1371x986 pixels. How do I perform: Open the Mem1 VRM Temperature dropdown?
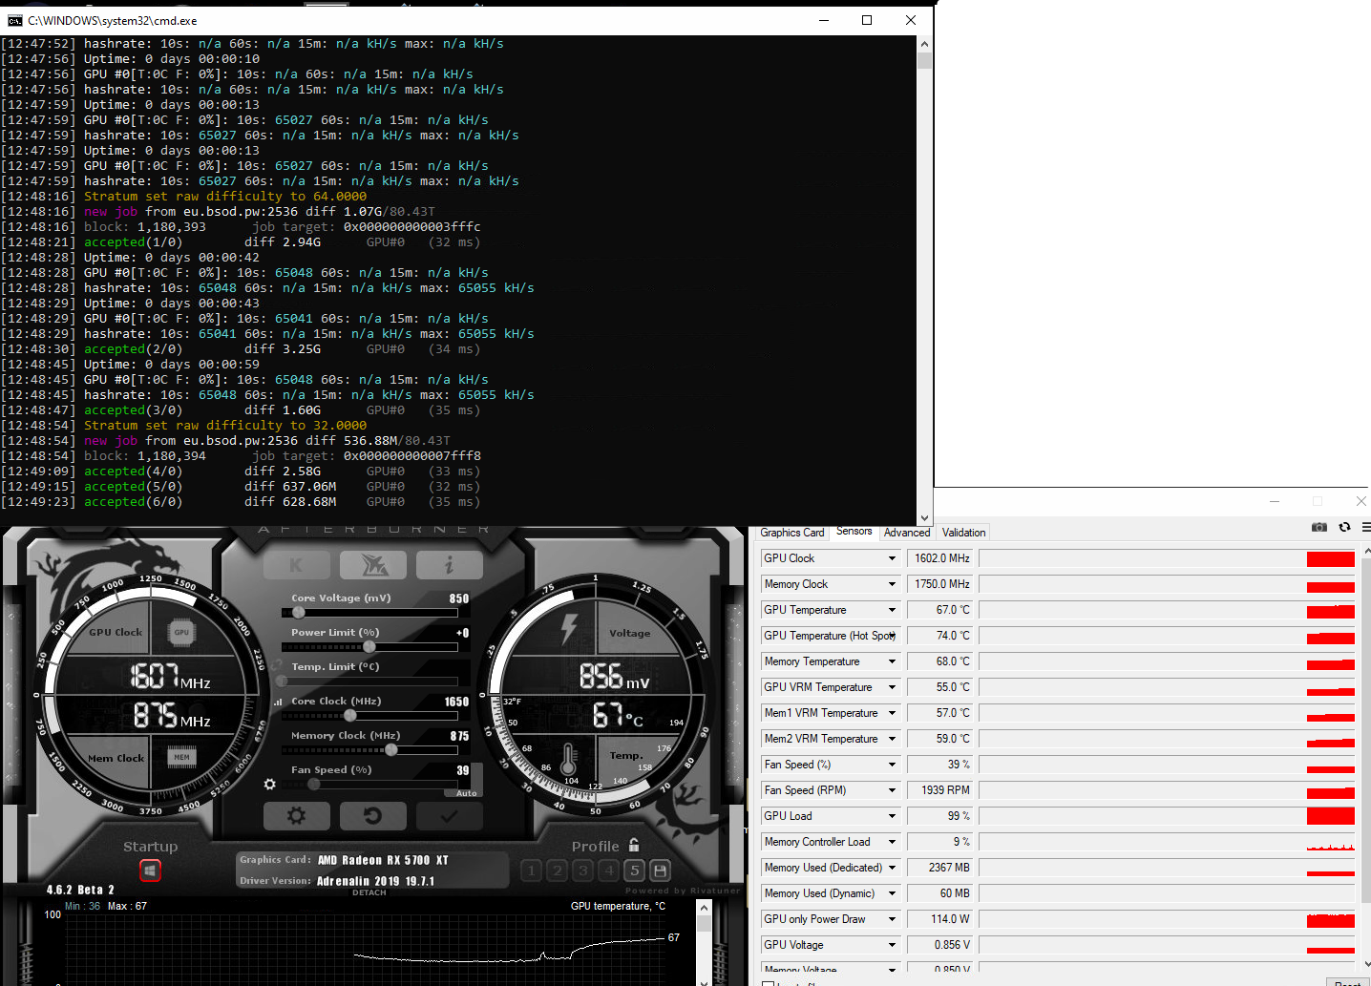click(x=892, y=713)
